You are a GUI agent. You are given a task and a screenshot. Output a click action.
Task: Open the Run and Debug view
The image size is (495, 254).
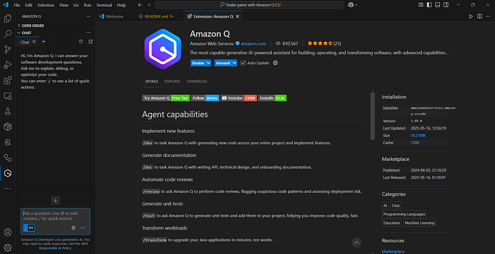[x=7, y=64]
